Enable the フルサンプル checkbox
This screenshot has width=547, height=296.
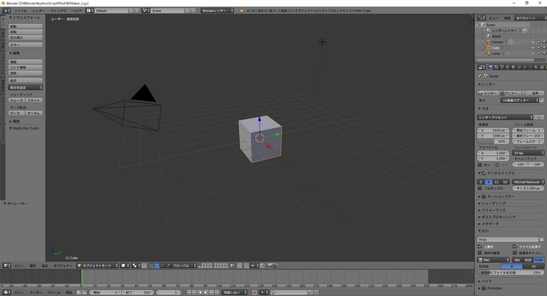tap(480, 188)
